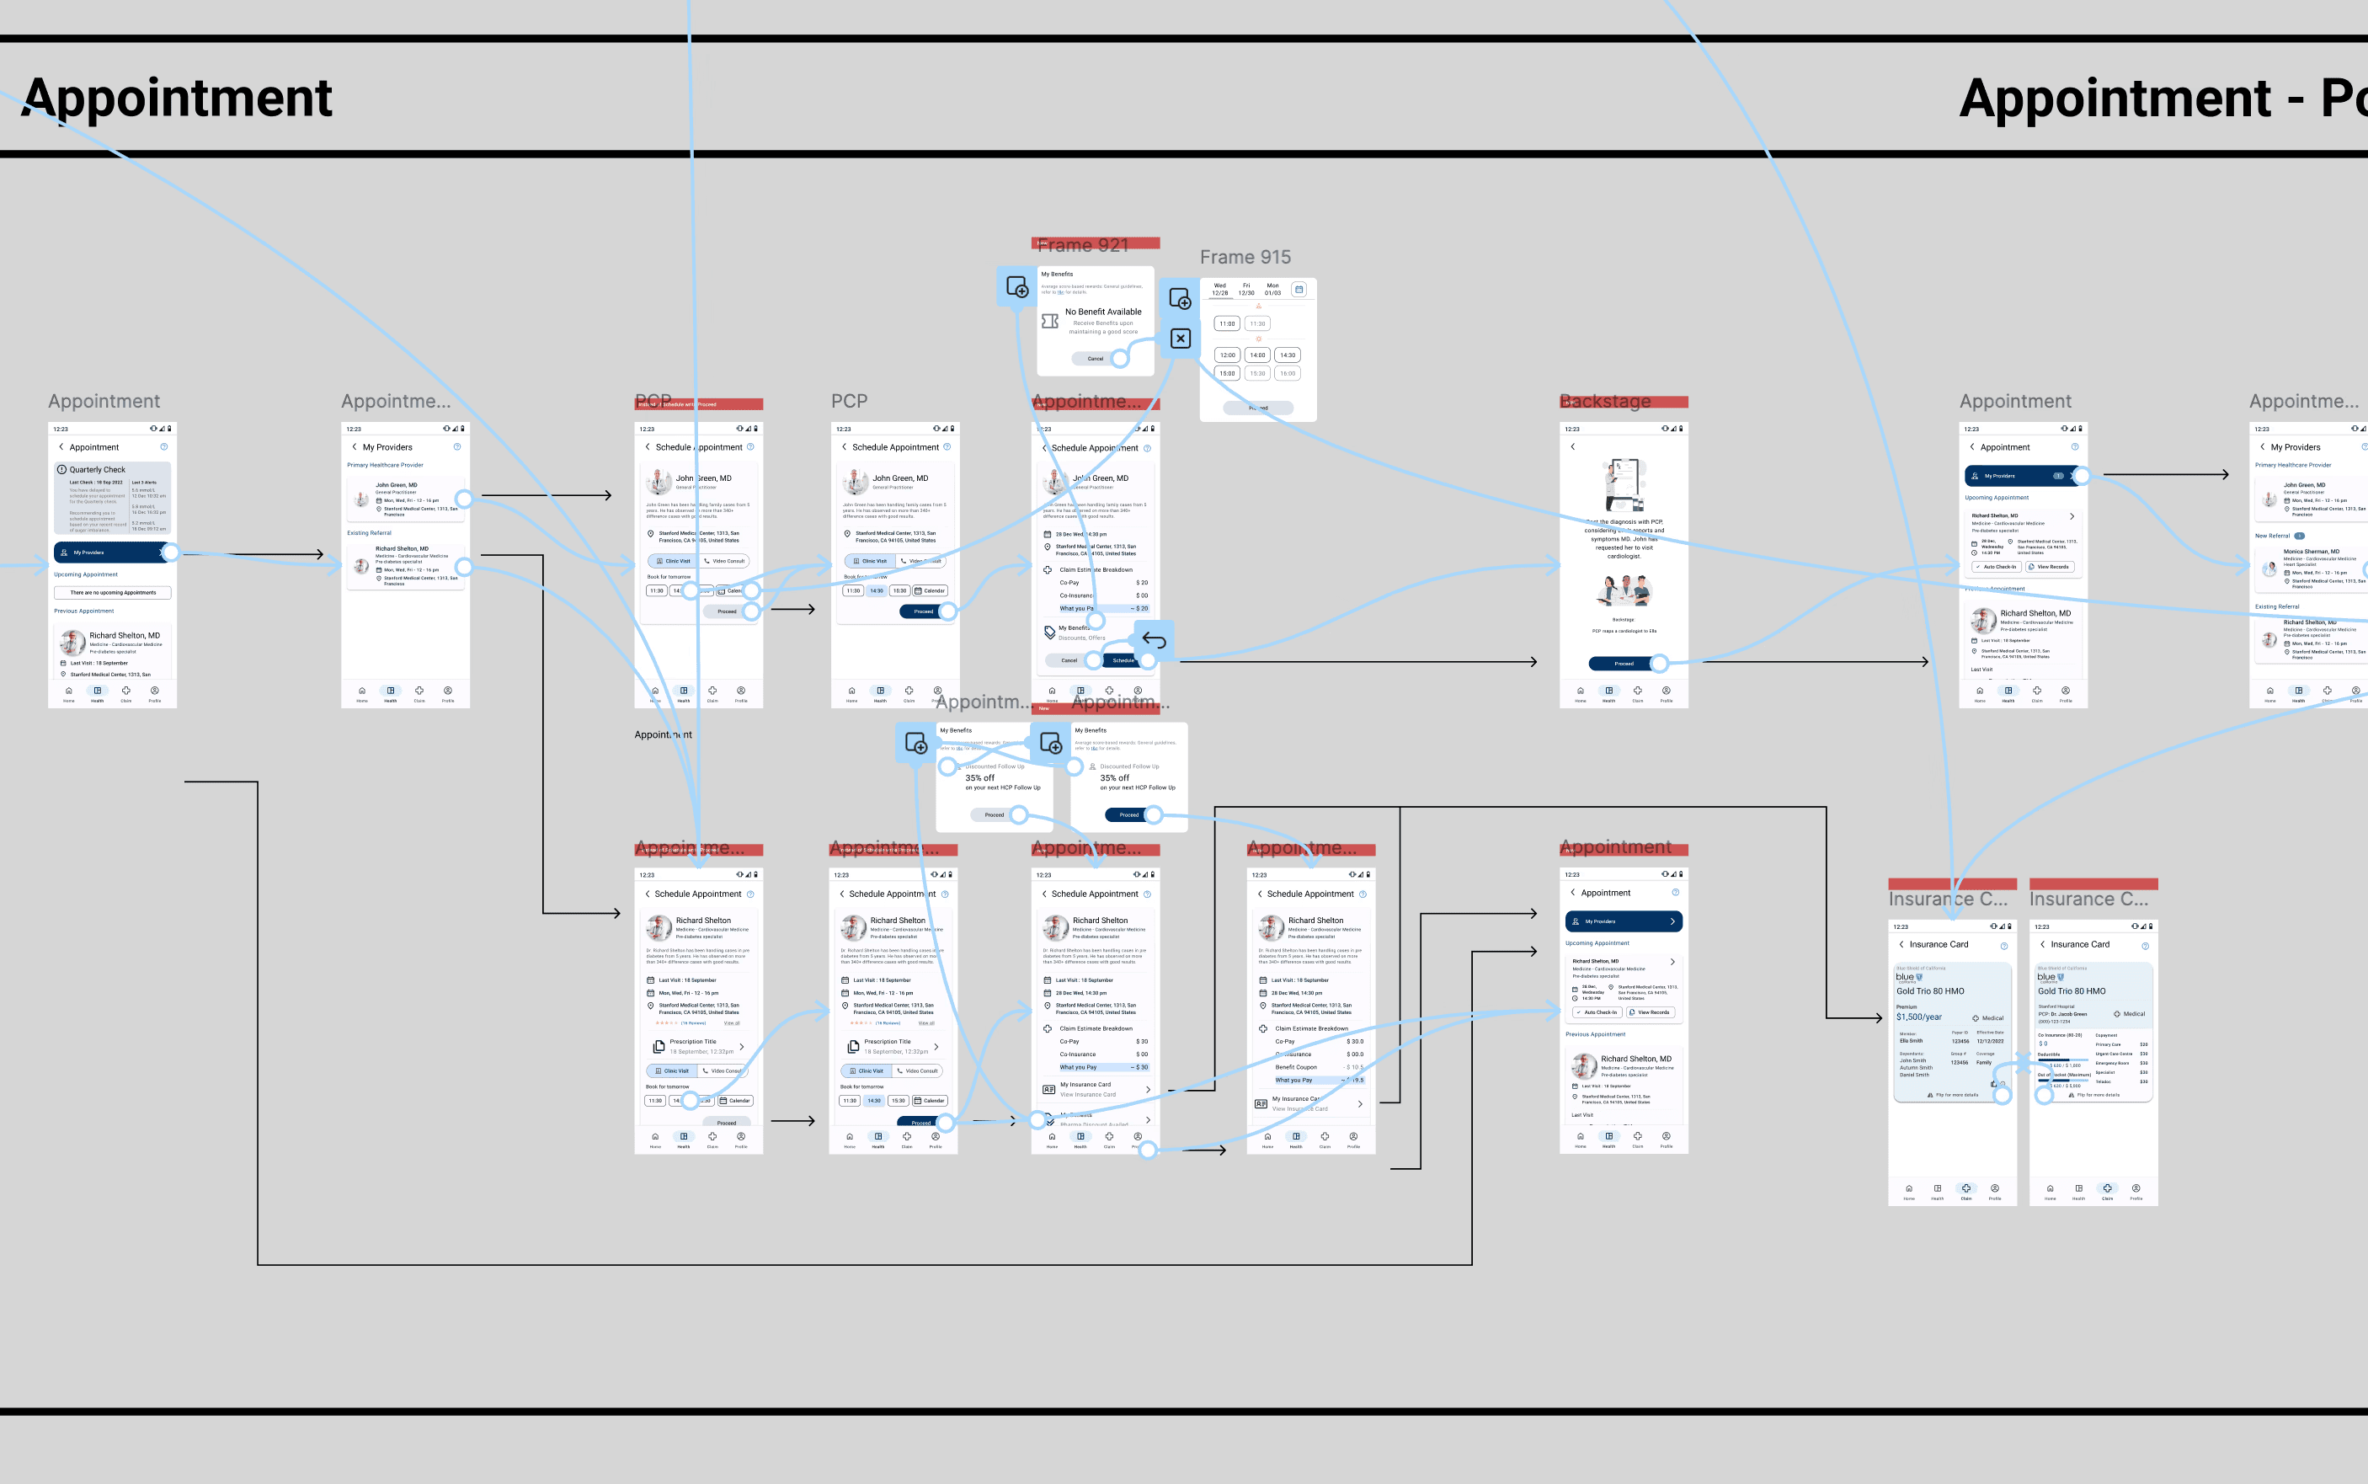Click back chevron beside My Providers title
Image resolution: width=2368 pixels, height=1484 pixels.
pos(355,447)
